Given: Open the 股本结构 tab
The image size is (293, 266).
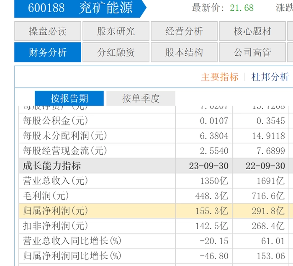Looking at the screenshot, I should (x=184, y=52).
